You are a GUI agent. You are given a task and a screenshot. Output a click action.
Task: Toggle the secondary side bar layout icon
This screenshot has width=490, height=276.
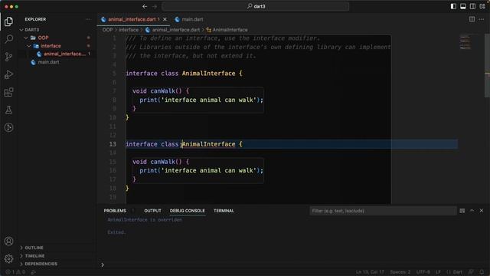[x=472, y=6]
